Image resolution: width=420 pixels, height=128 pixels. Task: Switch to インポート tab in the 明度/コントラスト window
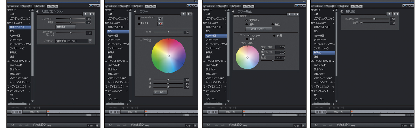click(x=13, y=6)
